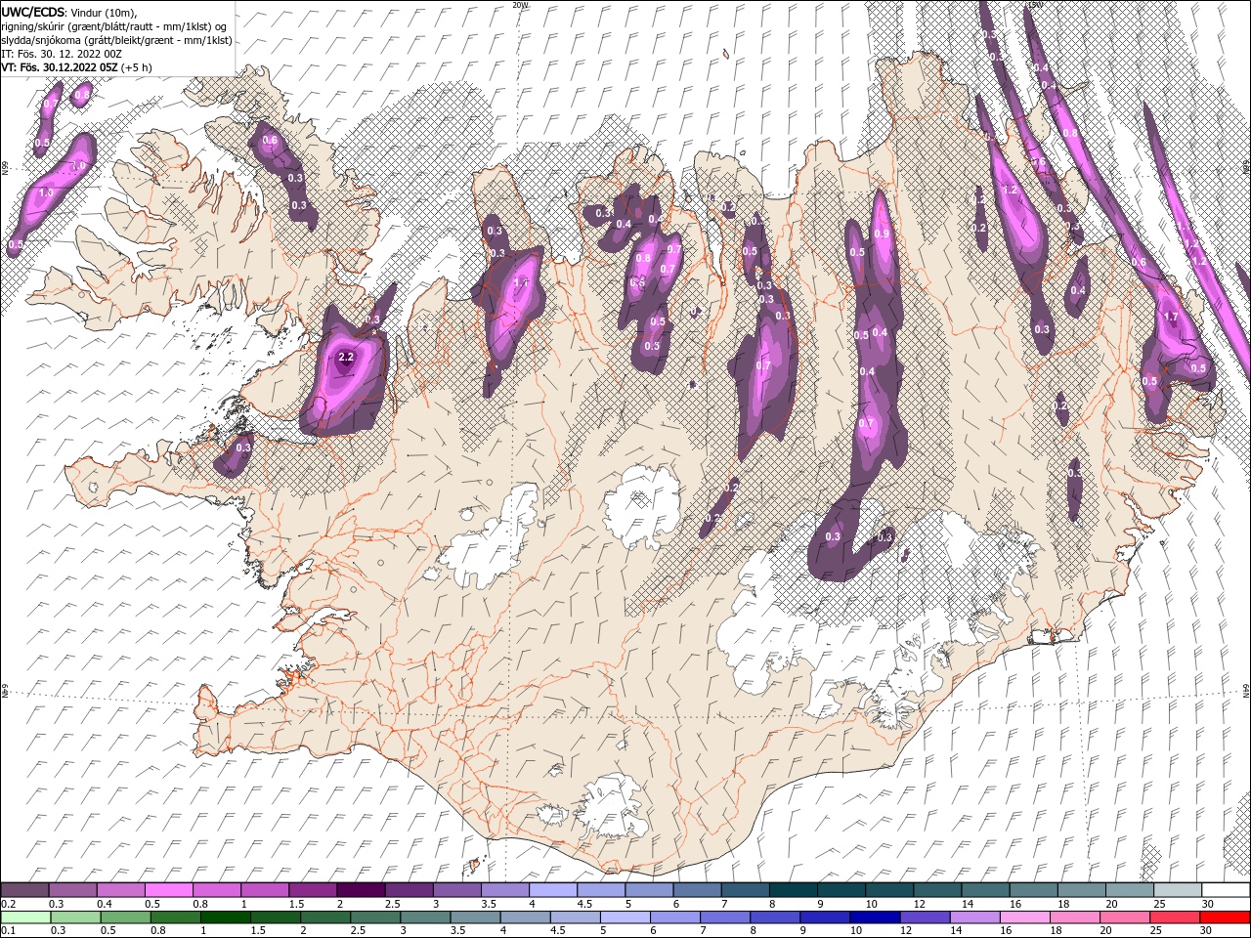The height and width of the screenshot is (938, 1251).
Task: Select the light green 0.3 swatch, lower legend
Action: point(75,917)
